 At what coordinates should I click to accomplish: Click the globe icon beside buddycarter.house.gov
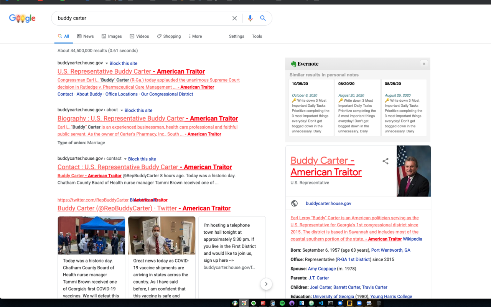295,203
